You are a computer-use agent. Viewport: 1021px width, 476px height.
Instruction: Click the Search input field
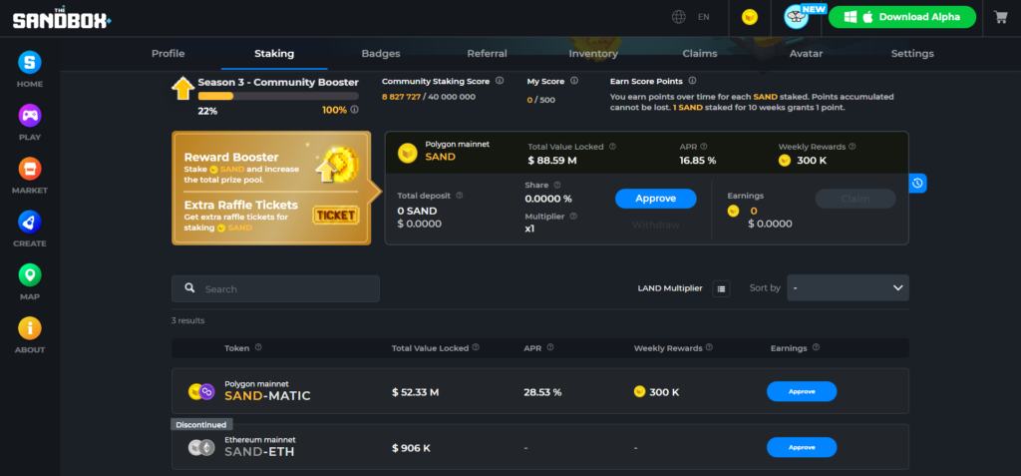[275, 288]
